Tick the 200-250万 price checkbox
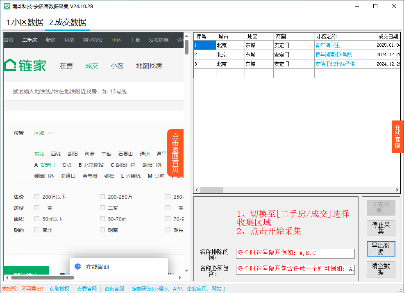Image resolution: width=404 pixels, height=293 pixels. [102, 197]
